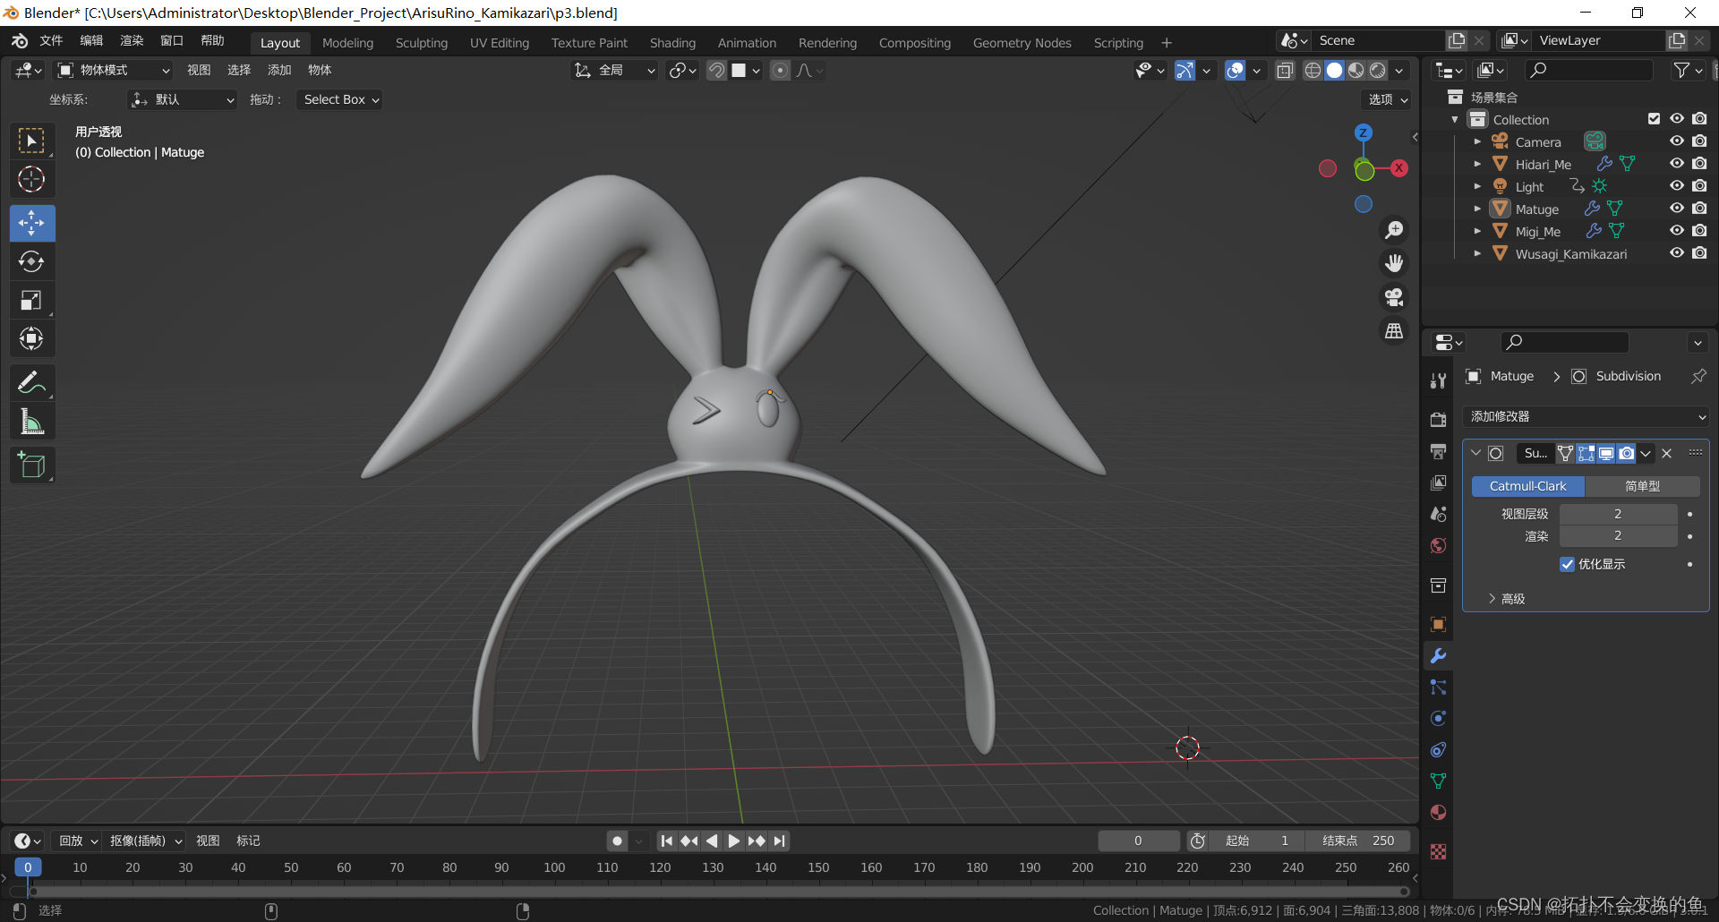Select the 简单型 subdivision type

[x=1642, y=486]
